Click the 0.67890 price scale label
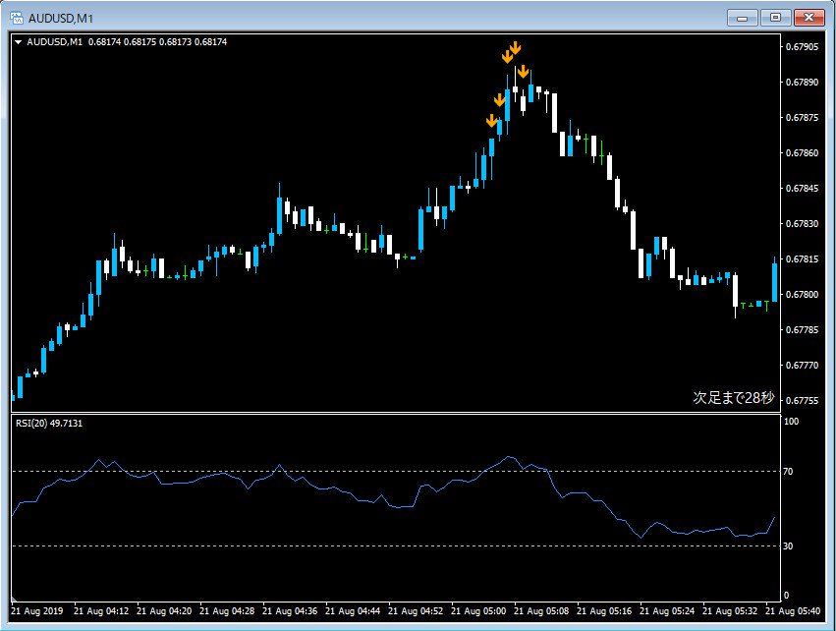The height and width of the screenshot is (631, 836). click(802, 83)
